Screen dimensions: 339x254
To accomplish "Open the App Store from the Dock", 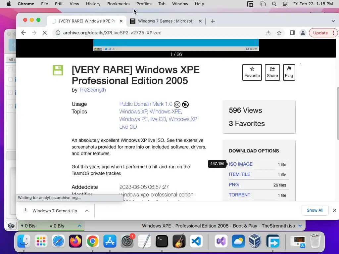I will coord(110,241).
